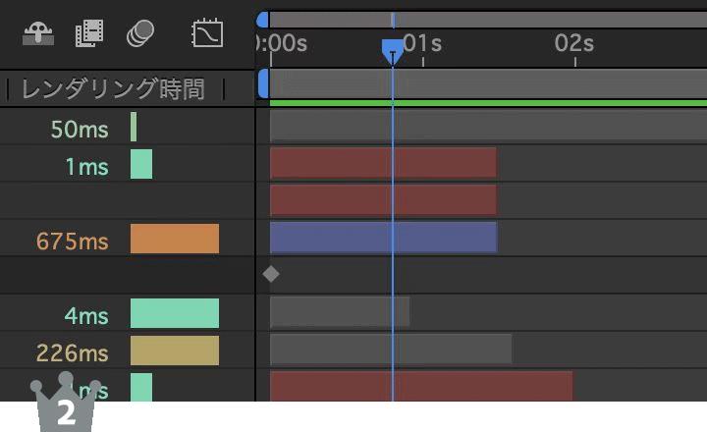Click the time navigator start handle
707x432 pixels.
262,19
